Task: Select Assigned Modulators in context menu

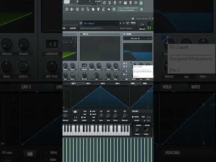Action: (x=143, y=72)
